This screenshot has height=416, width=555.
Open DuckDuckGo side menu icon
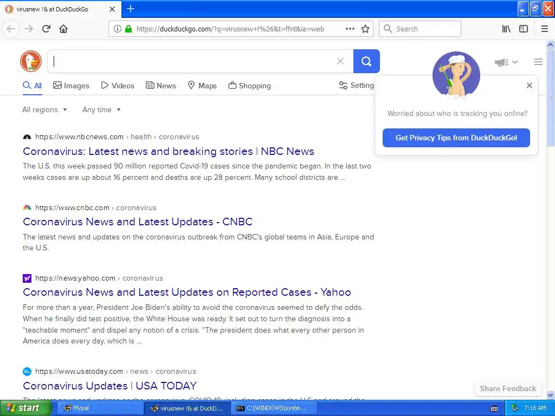538,62
